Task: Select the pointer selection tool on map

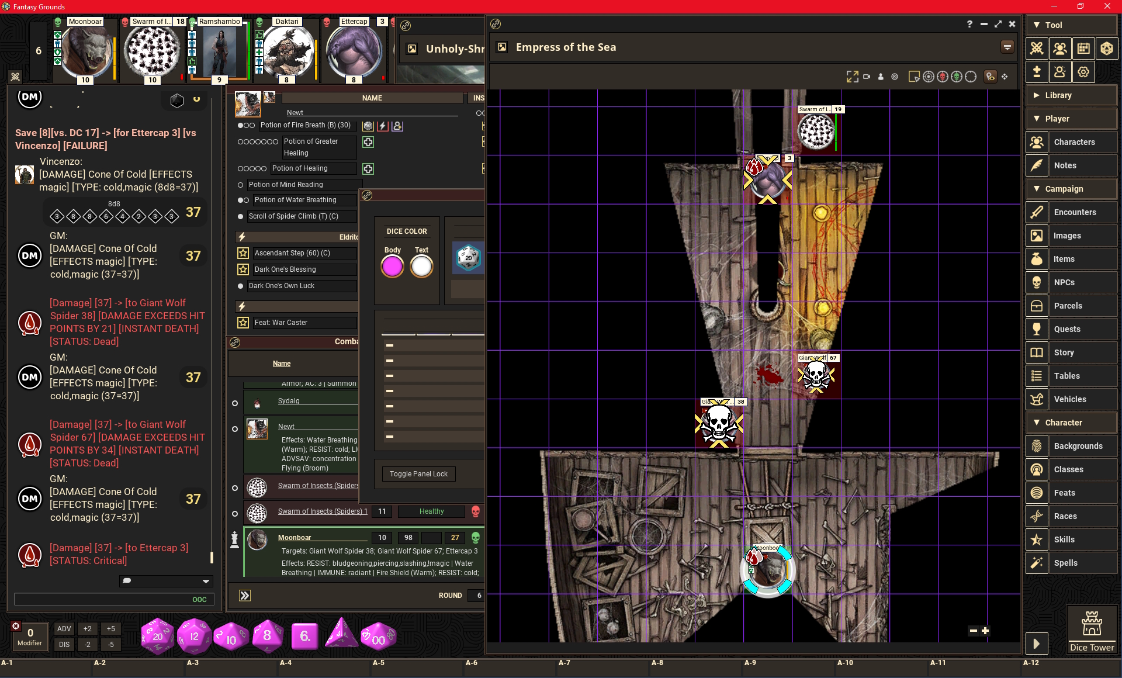Action: [915, 77]
